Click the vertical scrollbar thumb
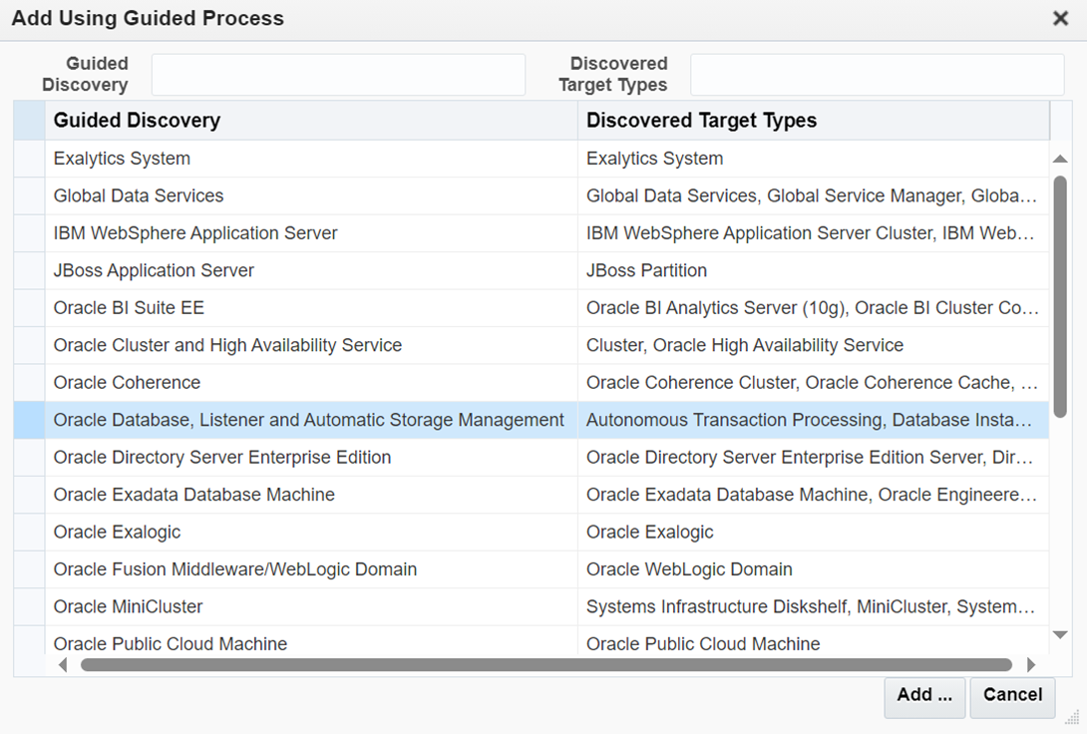This screenshot has width=1087, height=734. tap(1060, 296)
